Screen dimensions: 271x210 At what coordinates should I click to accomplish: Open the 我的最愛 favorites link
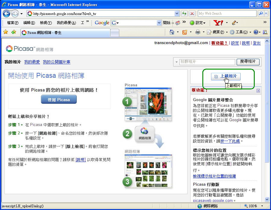tap(32, 62)
